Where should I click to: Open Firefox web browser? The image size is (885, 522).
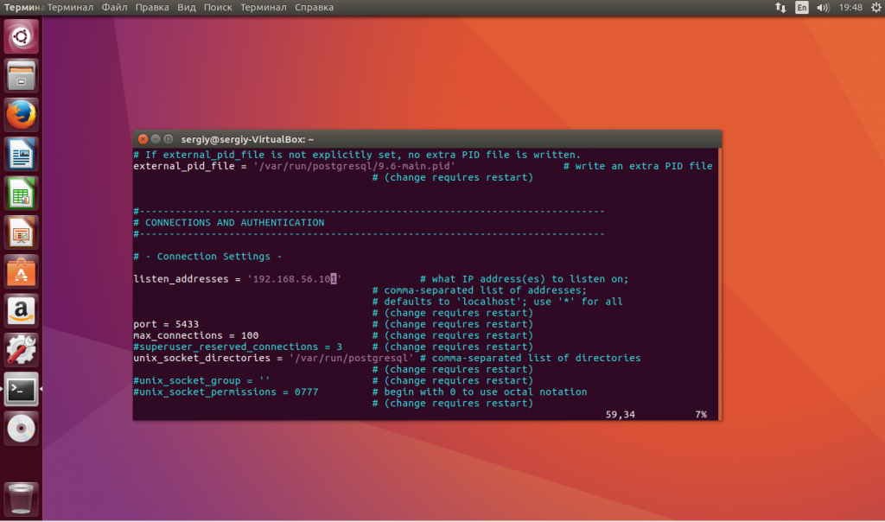(x=21, y=115)
